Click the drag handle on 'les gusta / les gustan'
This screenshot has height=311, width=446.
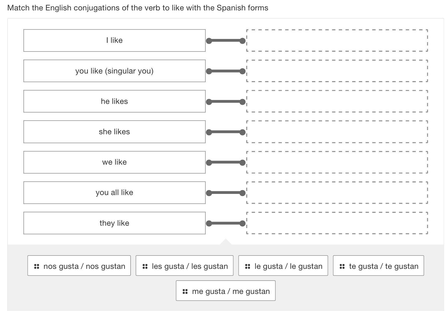click(145, 266)
